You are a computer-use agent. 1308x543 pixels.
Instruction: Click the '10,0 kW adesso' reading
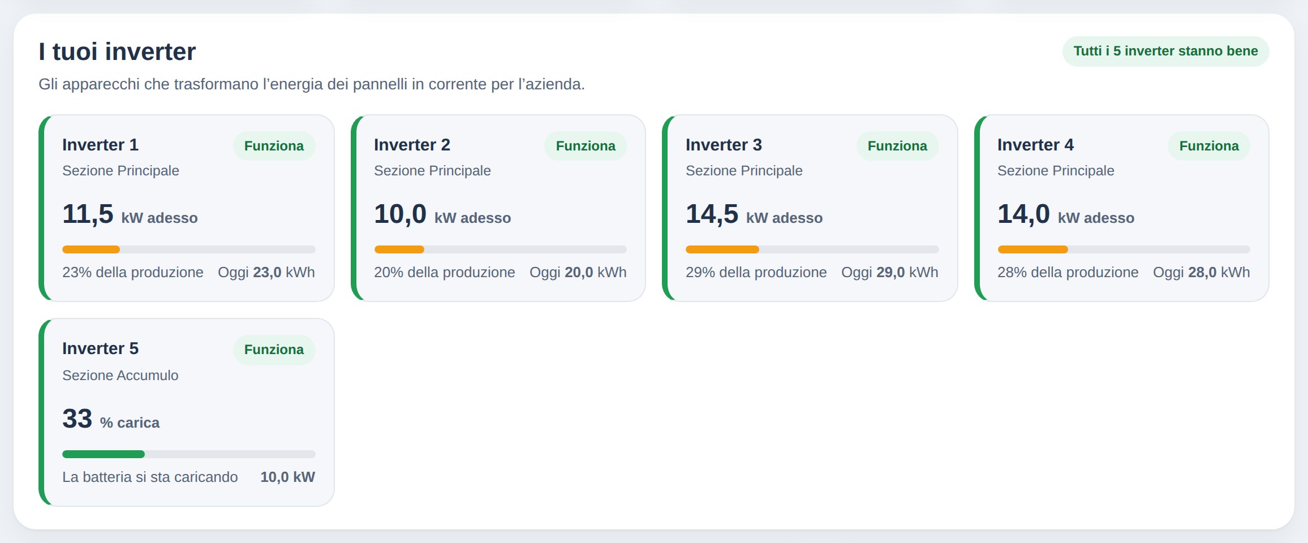[442, 215]
